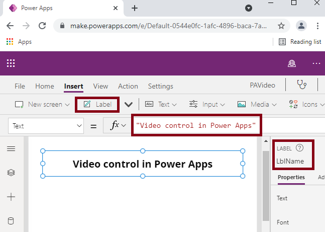Open the App checker stethoscope icon
325x232 pixels.
[301, 85]
